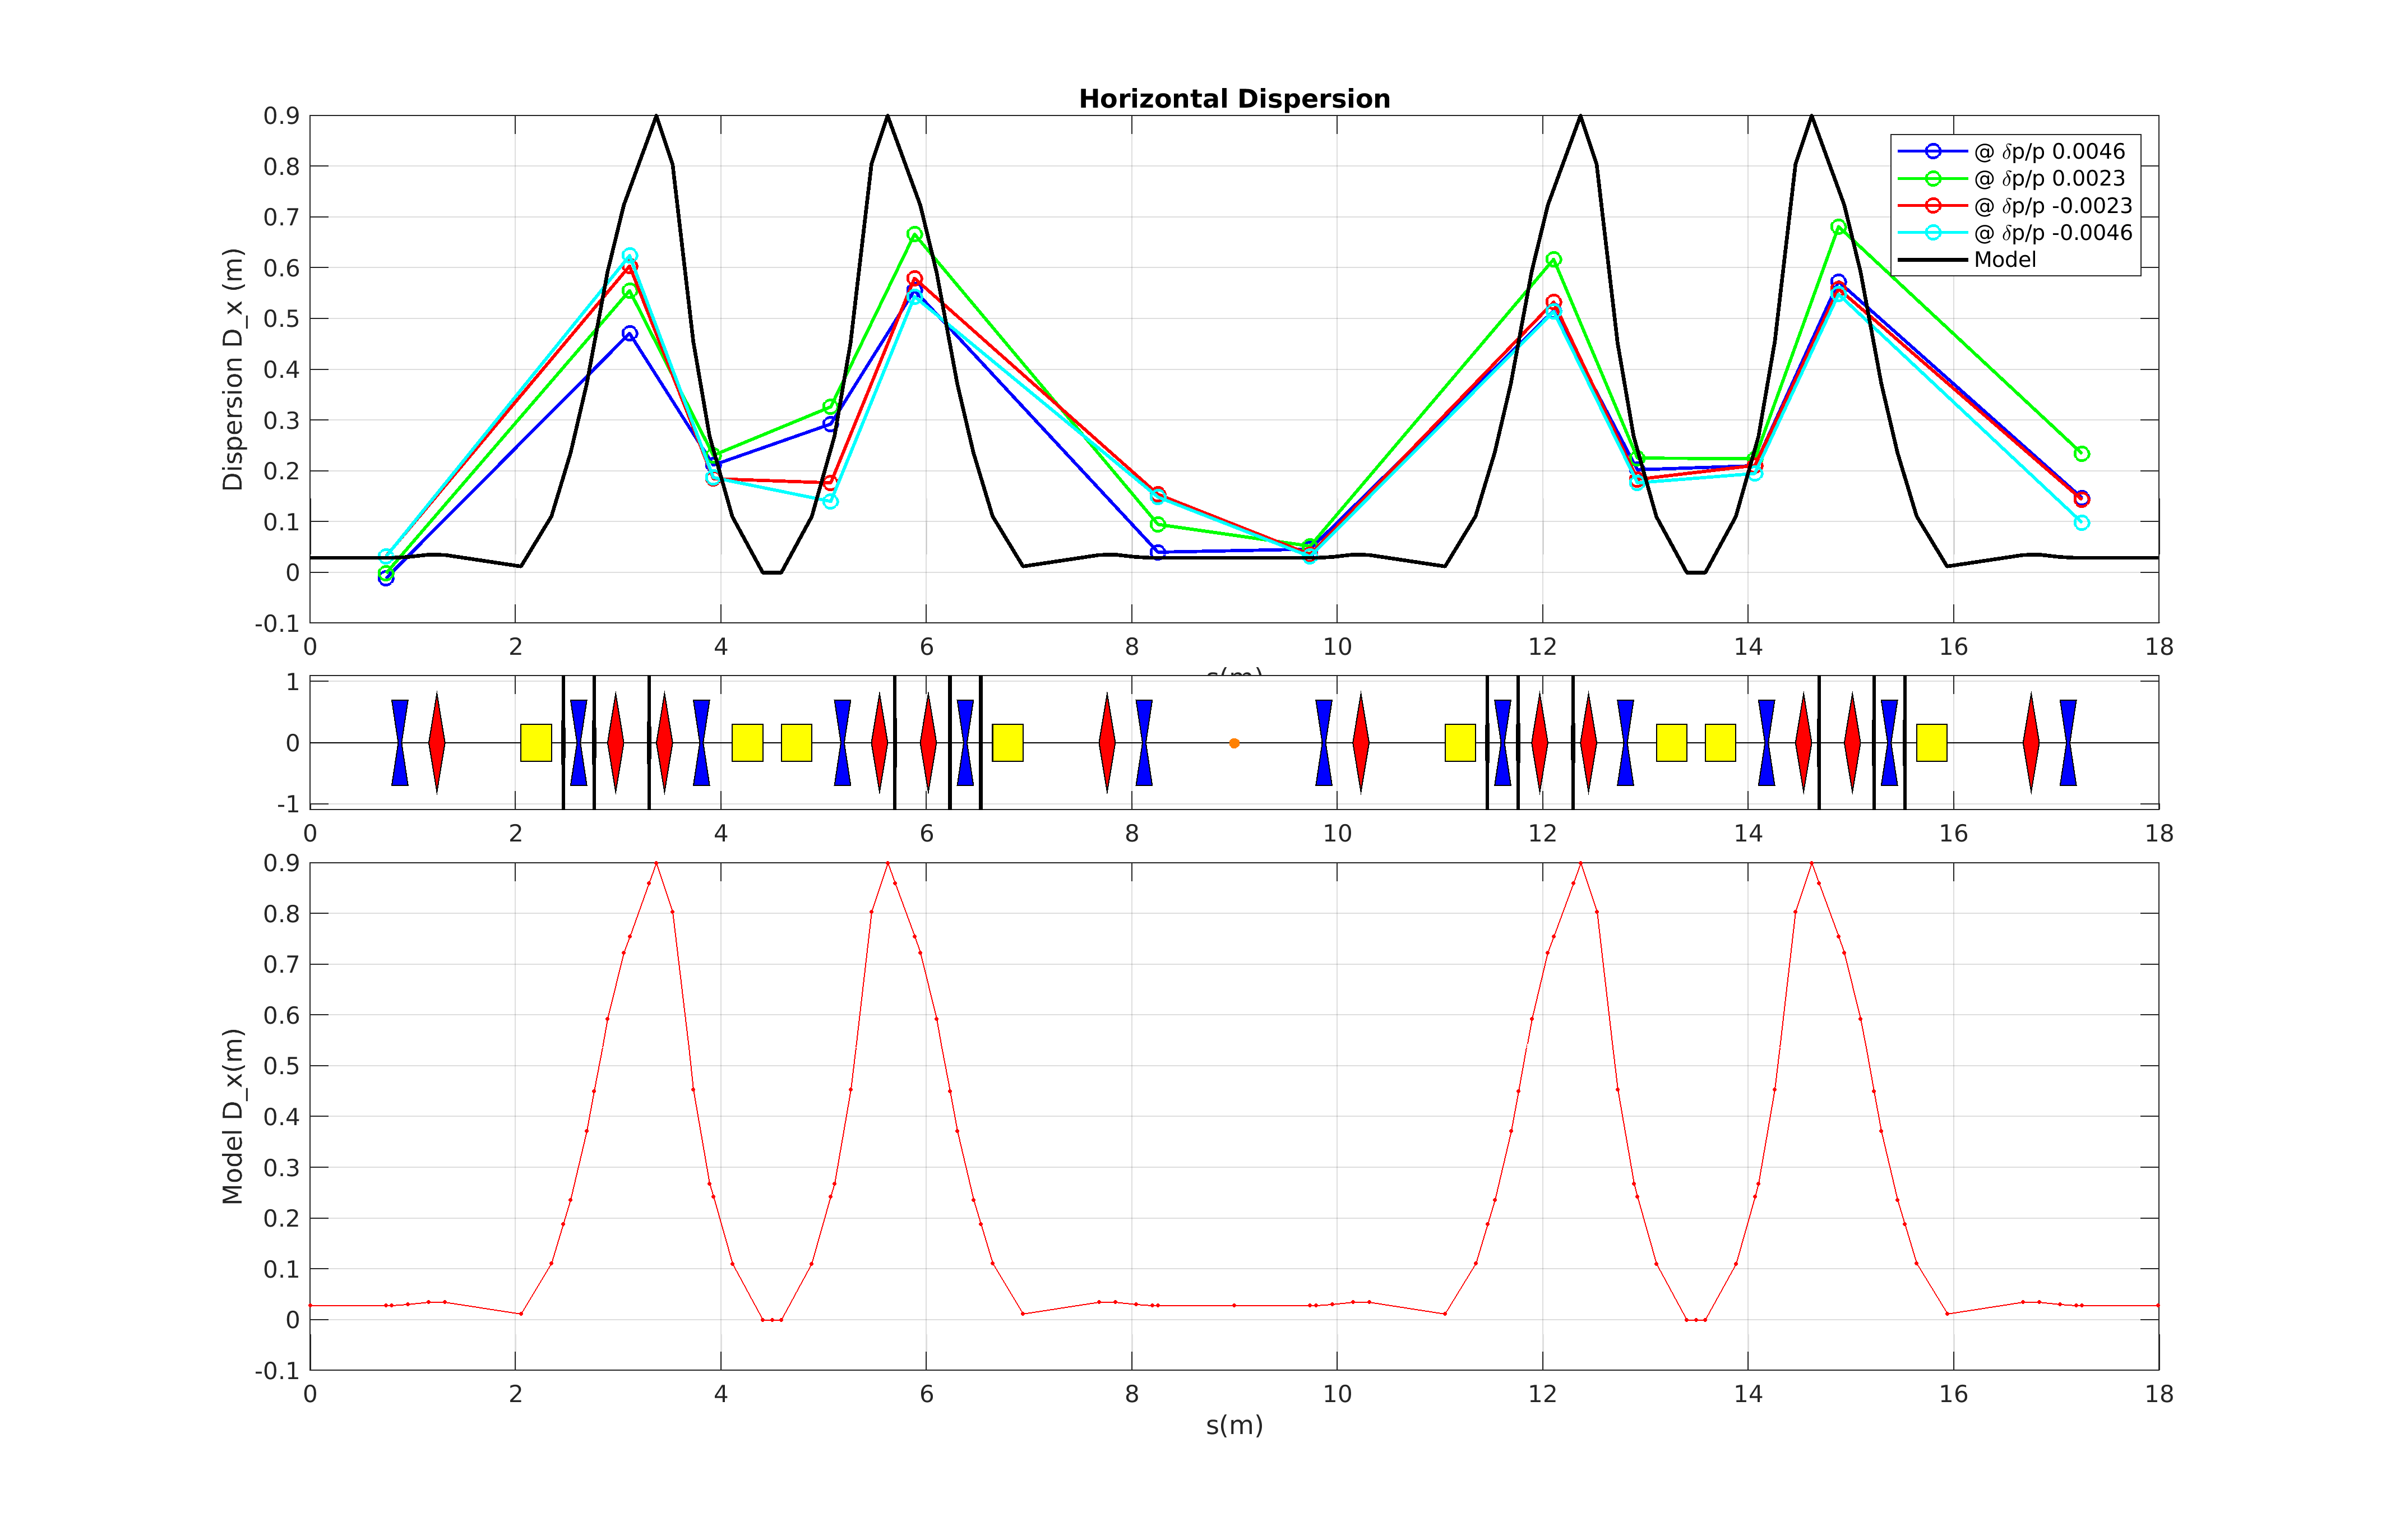Click the s(m) label below bottom plot
Image resolution: width=2386 pixels, height=1540 pixels.
(x=1234, y=1425)
